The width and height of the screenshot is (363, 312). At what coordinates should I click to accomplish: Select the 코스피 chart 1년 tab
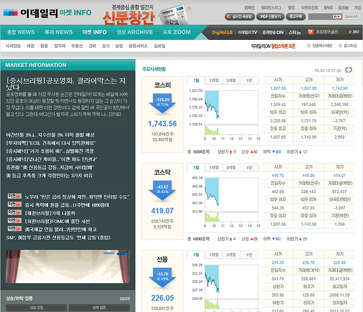tap(249, 80)
